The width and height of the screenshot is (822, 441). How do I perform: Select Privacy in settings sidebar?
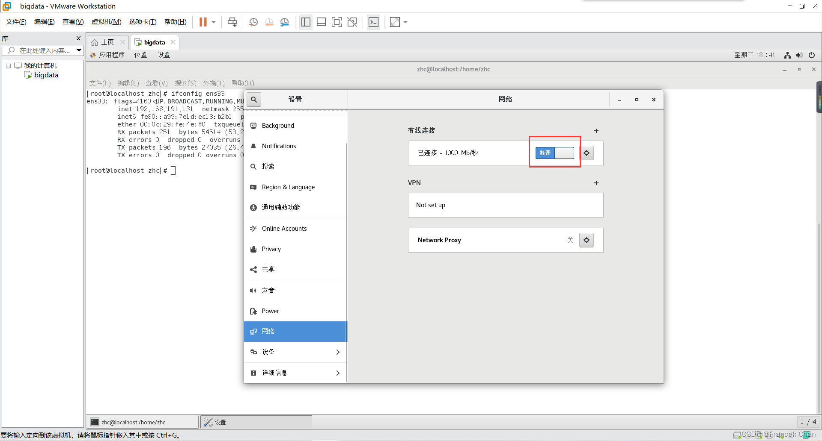(295, 249)
